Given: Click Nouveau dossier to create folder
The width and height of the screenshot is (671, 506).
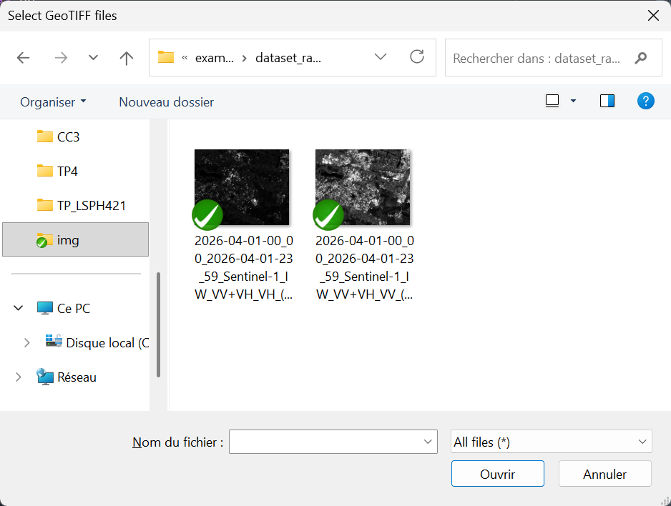Looking at the screenshot, I should (166, 102).
